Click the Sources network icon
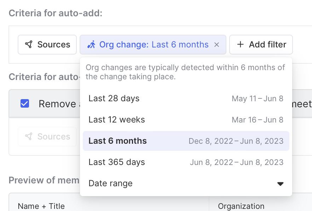 point(29,45)
